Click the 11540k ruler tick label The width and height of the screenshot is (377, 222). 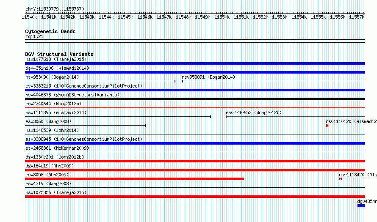click(x=29, y=17)
